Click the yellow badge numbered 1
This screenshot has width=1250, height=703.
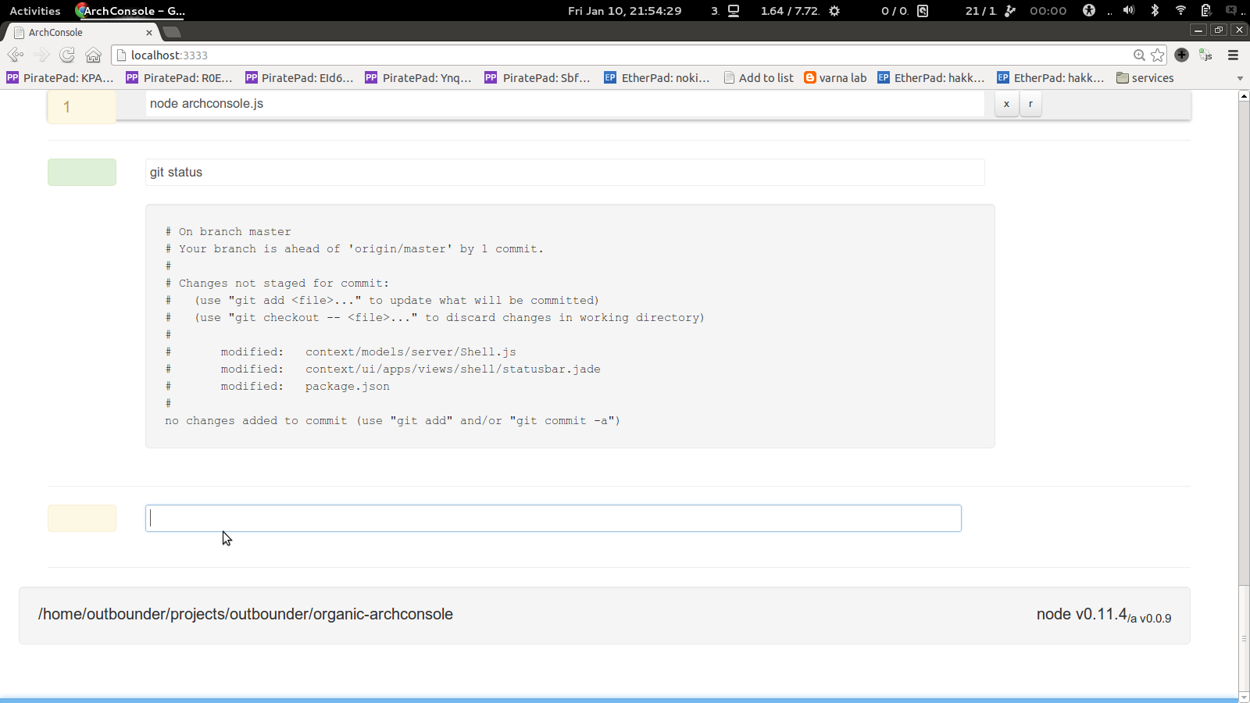point(82,107)
